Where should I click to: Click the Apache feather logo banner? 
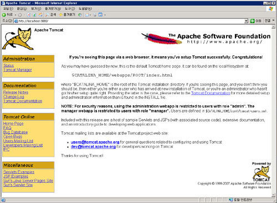click(206, 39)
